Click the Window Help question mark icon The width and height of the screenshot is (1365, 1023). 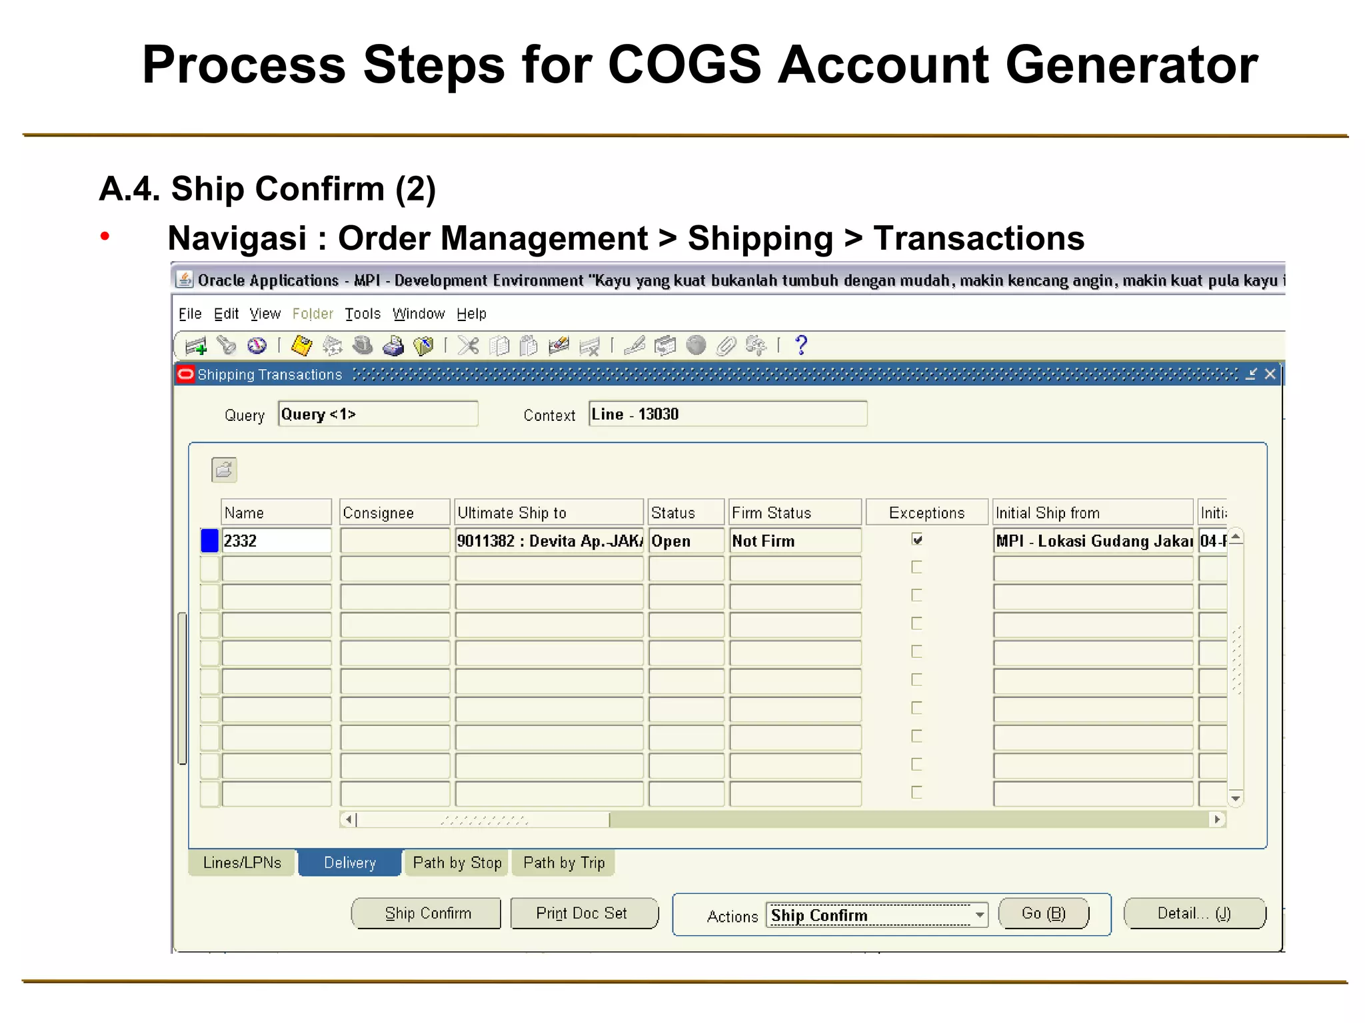tap(801, 345)
